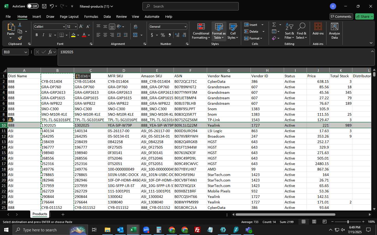Toggle Align Right horizontal alignment
This screenshot has height=235, width=377.
pos(112,35)
